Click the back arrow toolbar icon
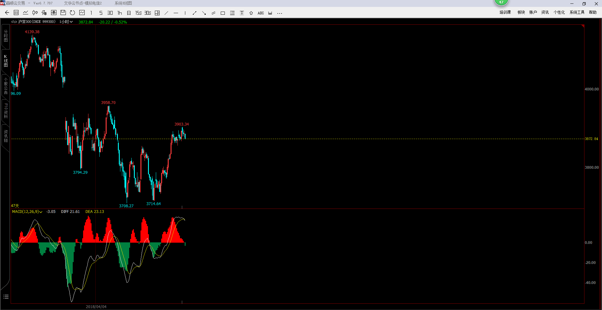Screen dimensions: 602x310 7,13
